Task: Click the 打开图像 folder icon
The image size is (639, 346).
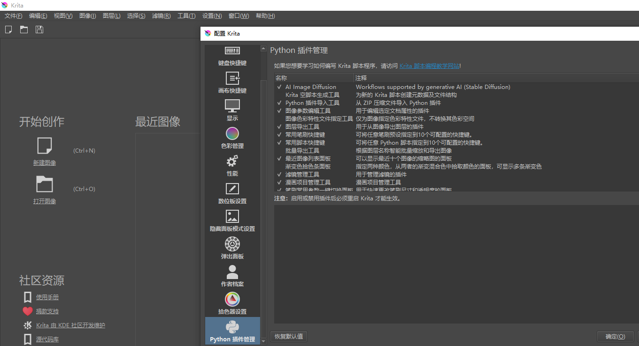Action: coord(45,184)
